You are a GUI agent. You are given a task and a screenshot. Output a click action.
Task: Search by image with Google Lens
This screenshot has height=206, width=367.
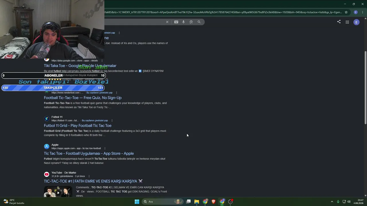tap(191, 22)
